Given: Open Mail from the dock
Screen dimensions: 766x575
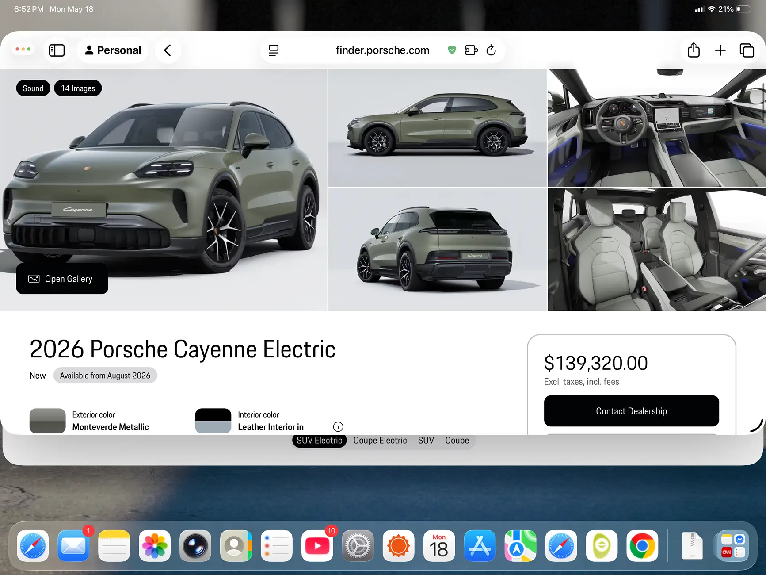Looking at the screenshot, I should (73, 546).
